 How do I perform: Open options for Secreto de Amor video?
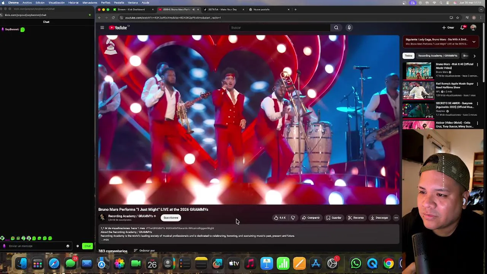pyautogui.click(x=477, y=104)
